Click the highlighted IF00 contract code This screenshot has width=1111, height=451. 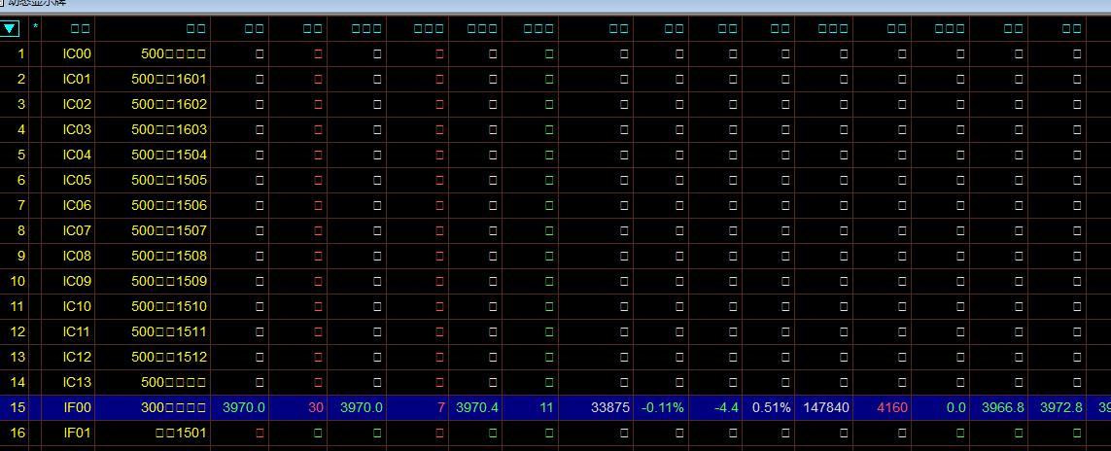76,407
